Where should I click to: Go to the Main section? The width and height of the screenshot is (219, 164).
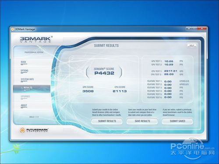point(24,62)
